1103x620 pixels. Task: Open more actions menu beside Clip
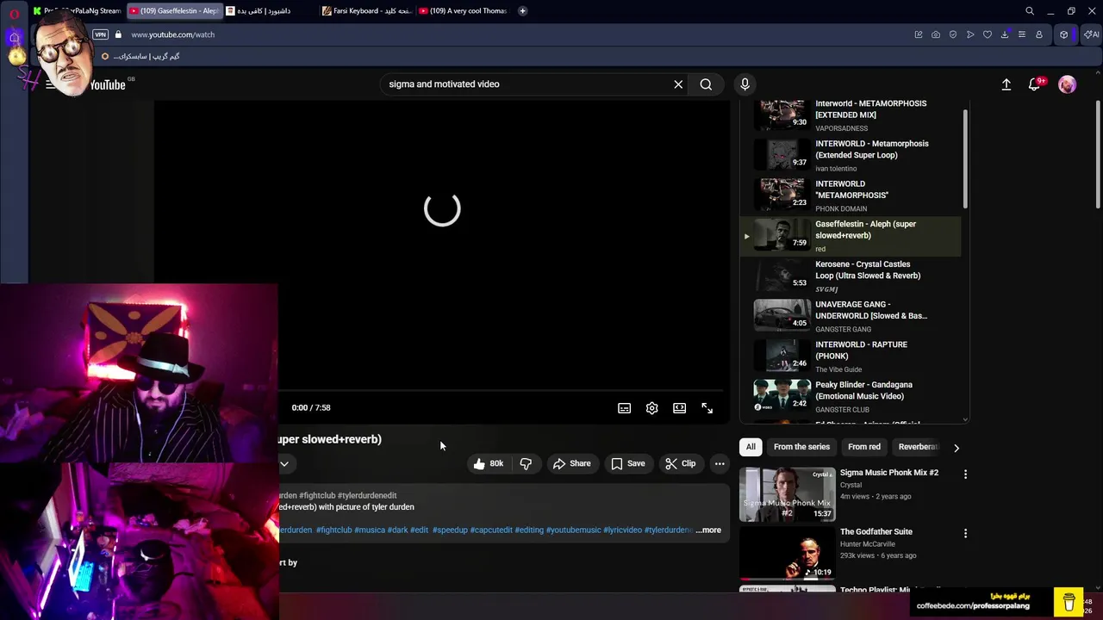coord(720,463)
